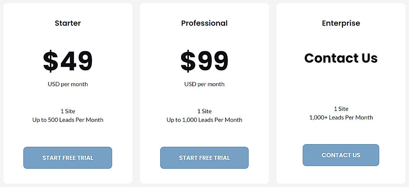Click the Enterprise plan heading
The height and width of the screenshot is (187, 409).
click(x=341, y=23)
